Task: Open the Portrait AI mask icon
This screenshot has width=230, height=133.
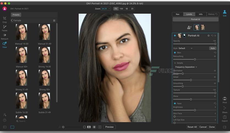Action: (x=184, y=35)
